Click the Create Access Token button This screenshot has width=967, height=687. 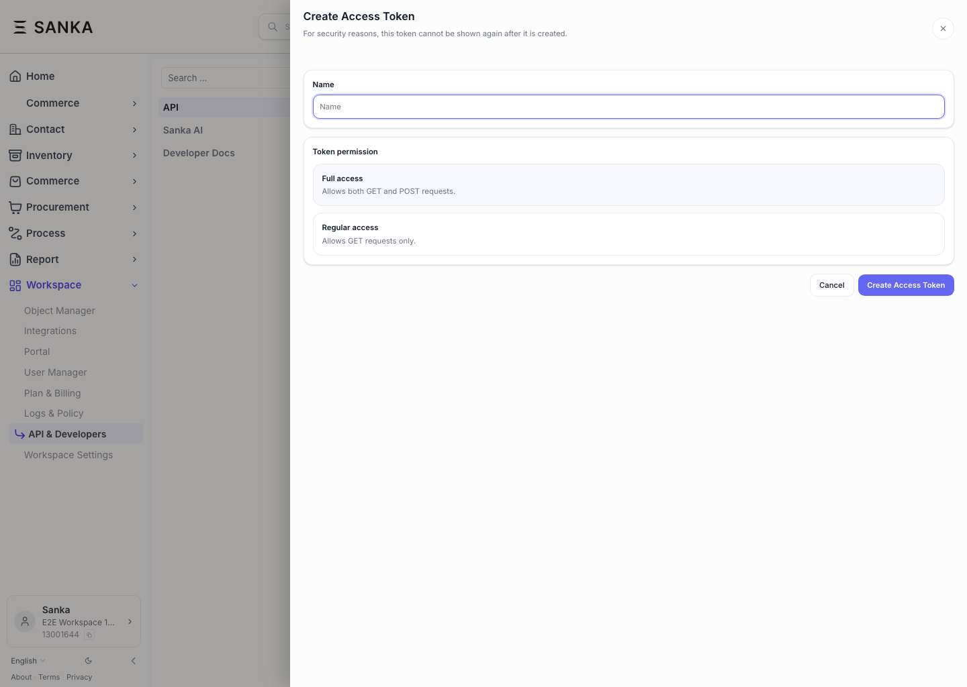tap(905, 284)
